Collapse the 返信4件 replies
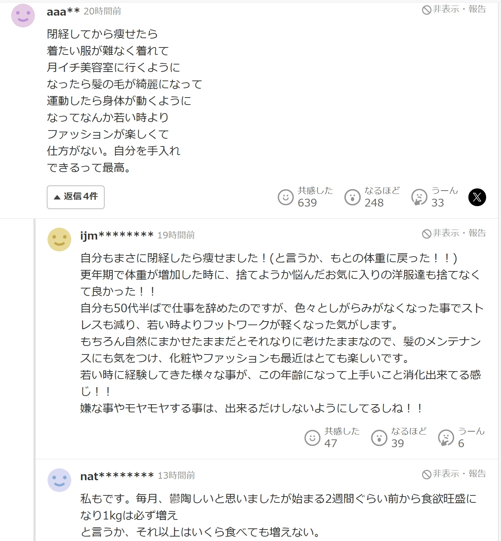 (x=76, y=197)
